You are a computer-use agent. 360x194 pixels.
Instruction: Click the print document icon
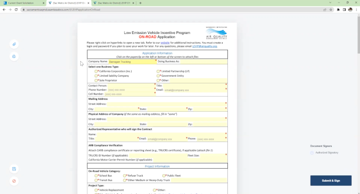coord(14,56)
